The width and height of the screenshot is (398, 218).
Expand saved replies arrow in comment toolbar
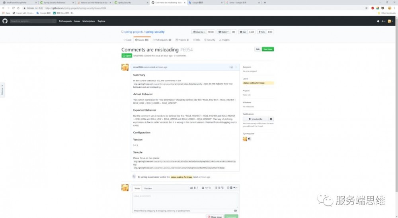point(235,188)
